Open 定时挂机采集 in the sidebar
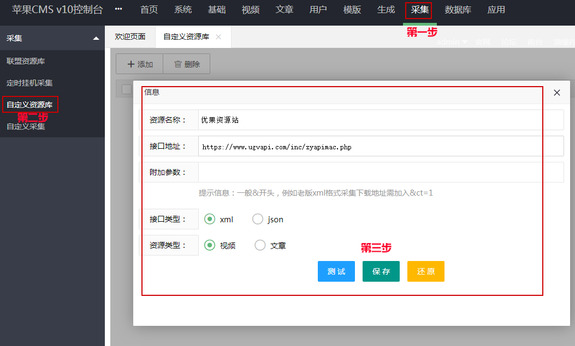The height and width of the screenshot is (346, 575). [x=29, y=83]
